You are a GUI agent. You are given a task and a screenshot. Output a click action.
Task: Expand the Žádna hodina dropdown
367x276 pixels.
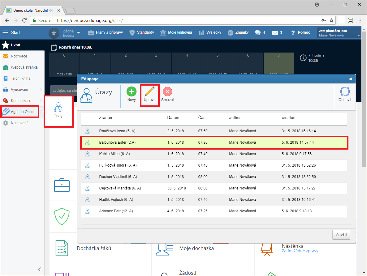[79, 33]
